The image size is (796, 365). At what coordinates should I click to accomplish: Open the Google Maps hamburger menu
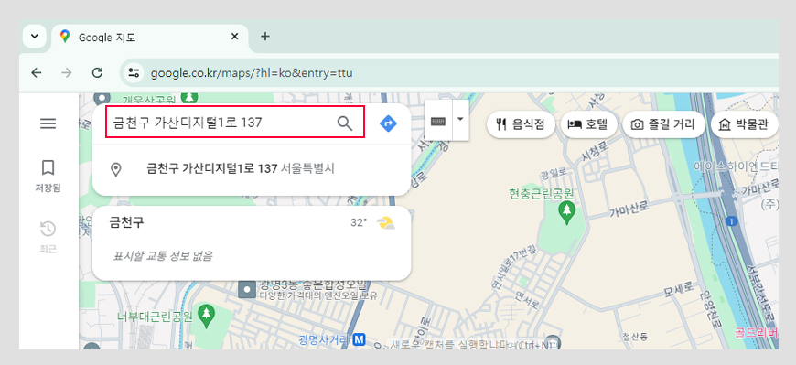48,123
